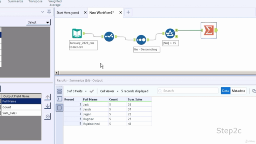The image size is (256, 144).
Task: Select the Filter tool node
Action: point(170,34)
